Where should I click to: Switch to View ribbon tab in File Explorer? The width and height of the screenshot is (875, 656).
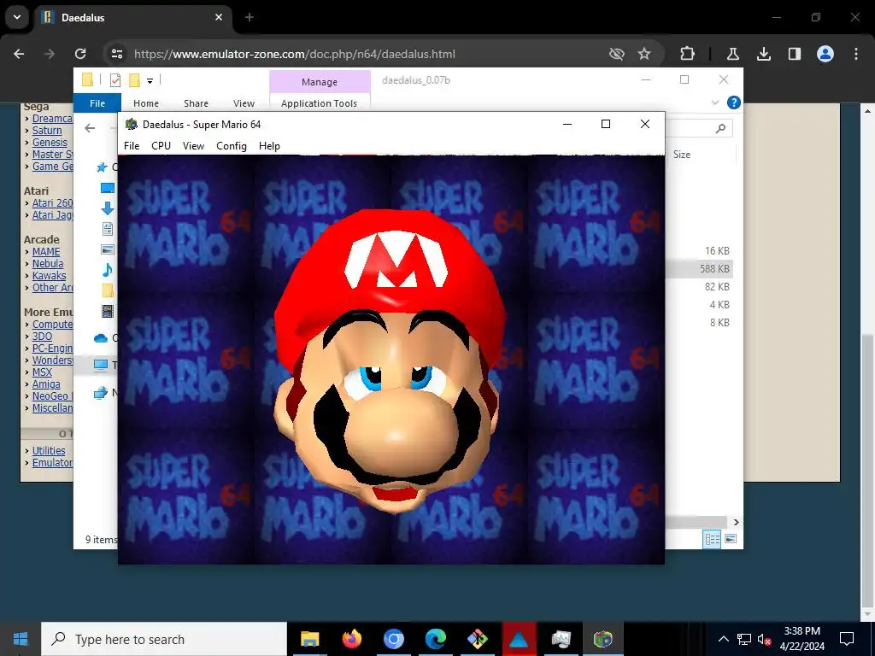(244, 103)
